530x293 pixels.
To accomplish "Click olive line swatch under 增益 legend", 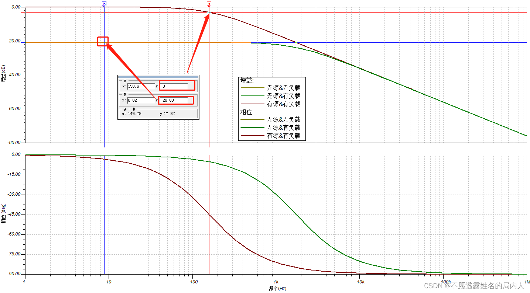I will pos(252,88).
